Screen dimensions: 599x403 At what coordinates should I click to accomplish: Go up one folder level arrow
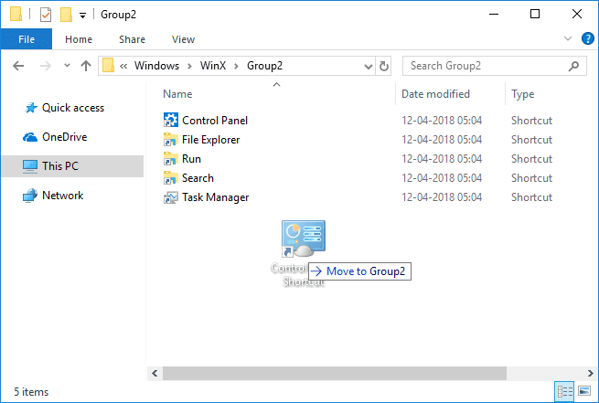click(x=85, y=66)
